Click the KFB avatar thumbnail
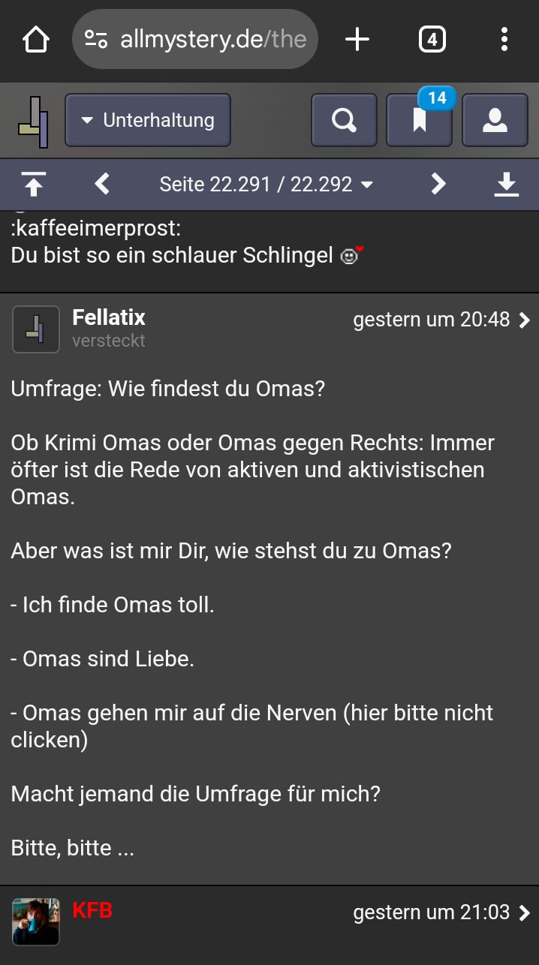The height and width of the screenshot is (965, 539). tap(36, 921)
